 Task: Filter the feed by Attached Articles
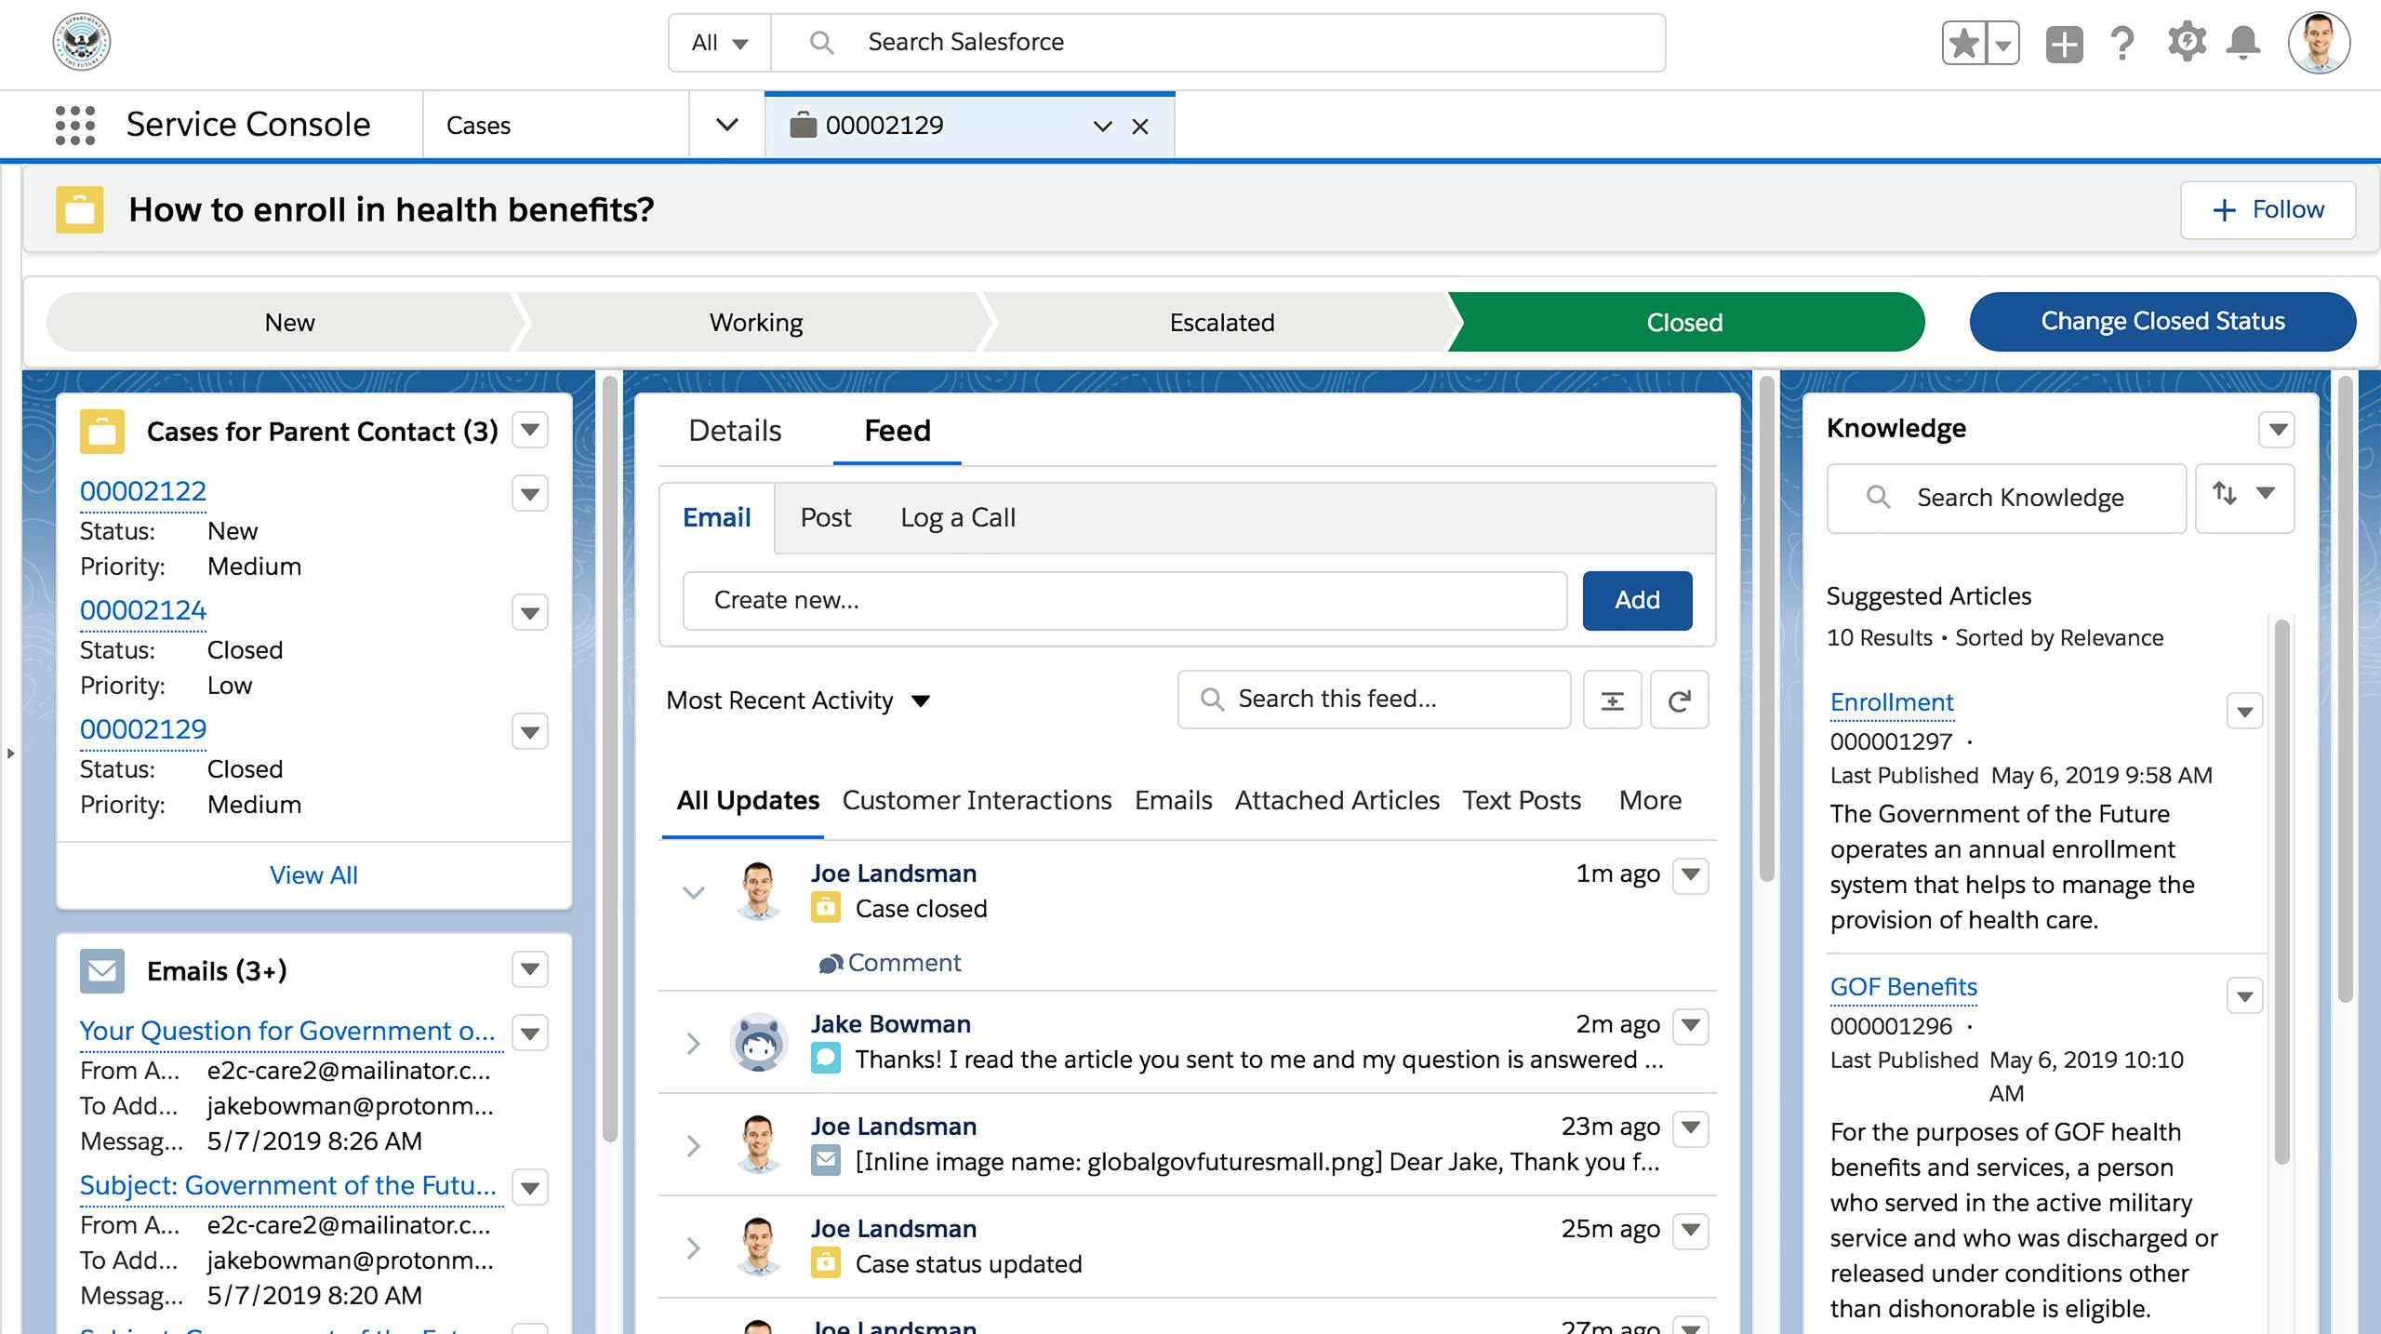coord(1337,800)
